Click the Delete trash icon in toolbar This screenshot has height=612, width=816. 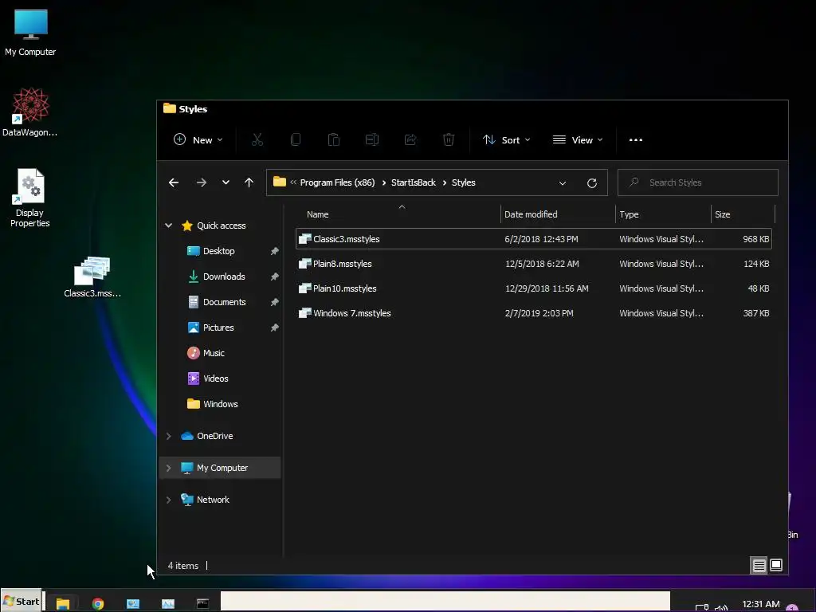[x=448, y=139]
